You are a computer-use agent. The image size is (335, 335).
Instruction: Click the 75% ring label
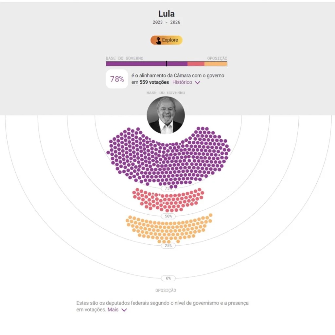[x=168, y=188]
